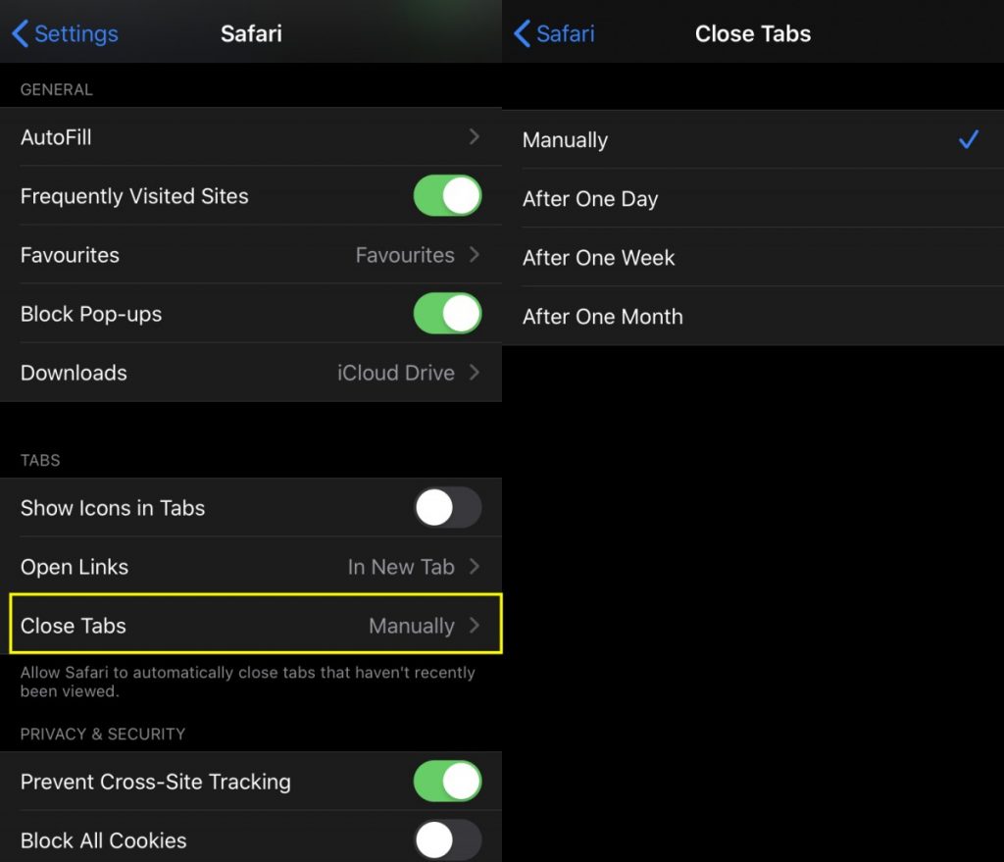Tap the iCloud Drive value label

(396, 373)
